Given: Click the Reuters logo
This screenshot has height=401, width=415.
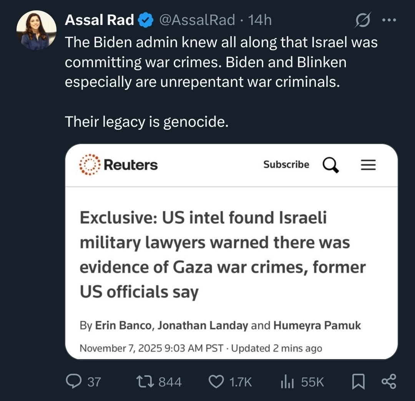Looking at the screenshot, I should tap(118, 165).
